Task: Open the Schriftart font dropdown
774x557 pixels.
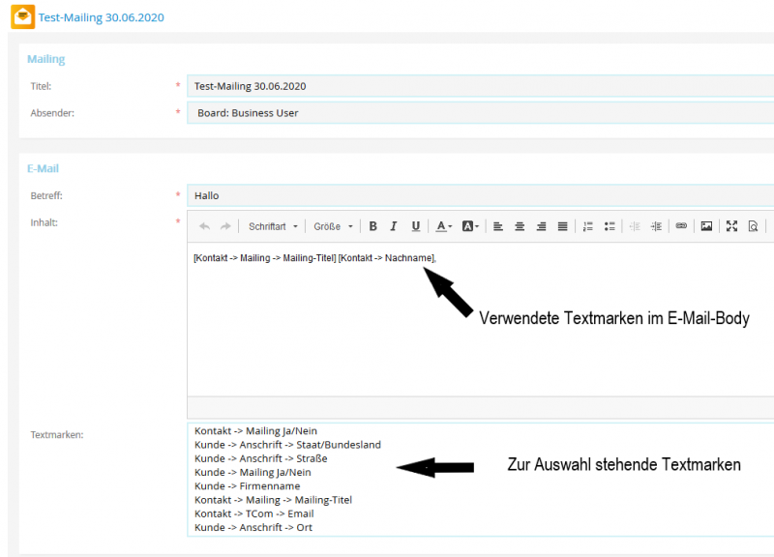Action: 273,226
